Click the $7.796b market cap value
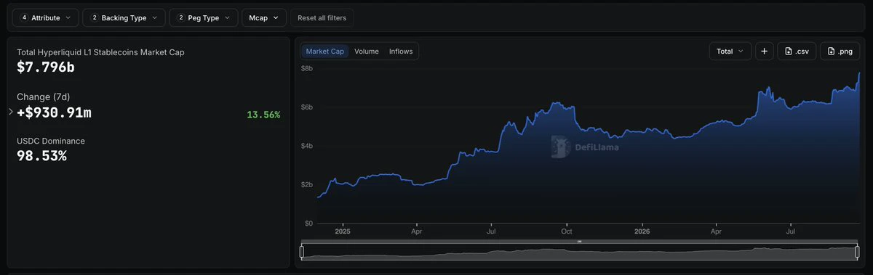 point(46,67)
